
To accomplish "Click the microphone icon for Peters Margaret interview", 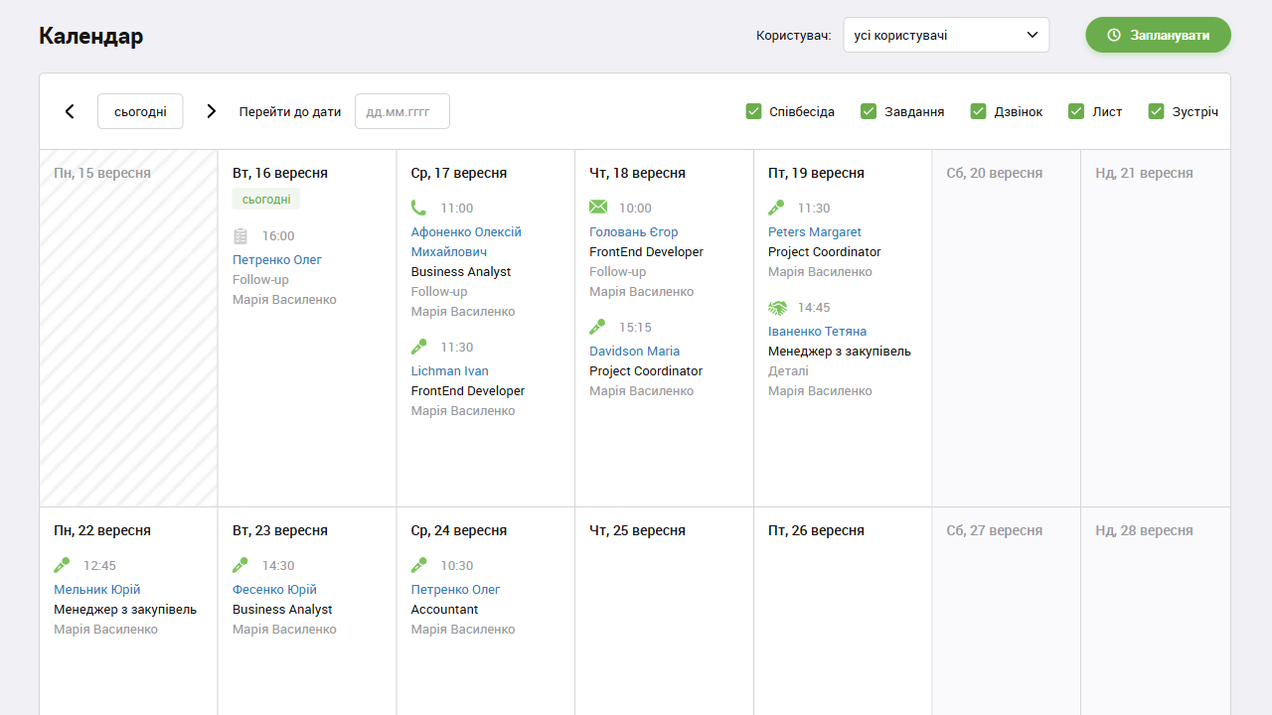I will 776,208.
